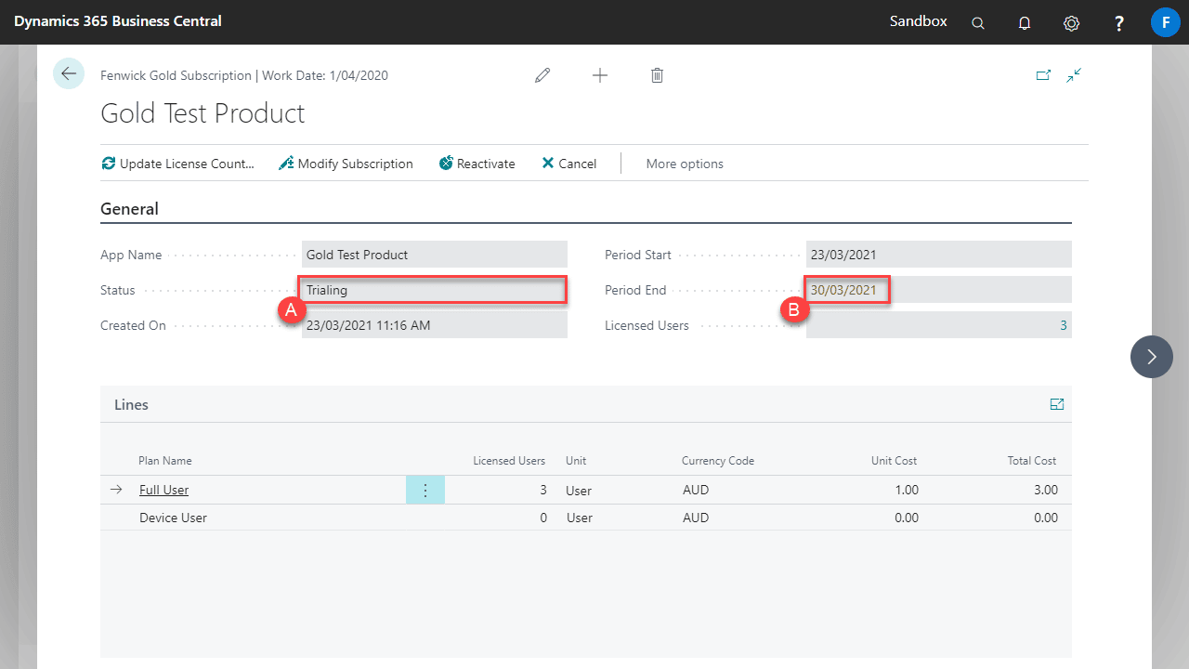Click the Period Start field
The width and height of the screenshot is (1189, 669).
(939, 255)
